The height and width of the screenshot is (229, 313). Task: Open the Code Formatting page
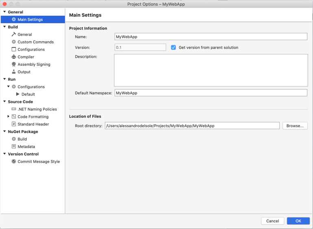tap(33, 117)
